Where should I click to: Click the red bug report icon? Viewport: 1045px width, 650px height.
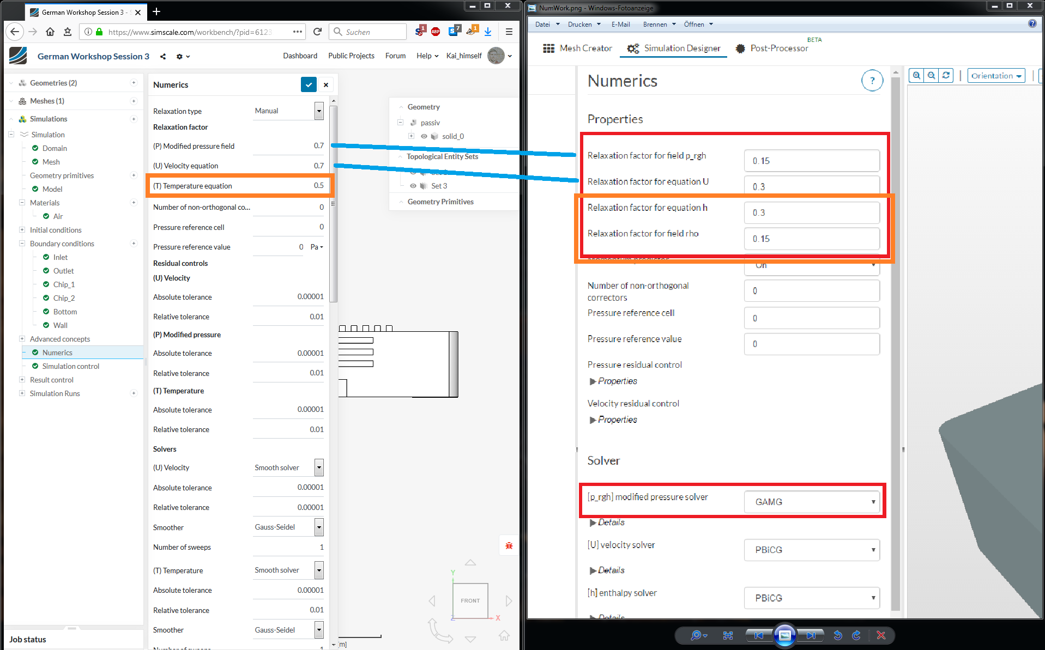pos(509,545)
